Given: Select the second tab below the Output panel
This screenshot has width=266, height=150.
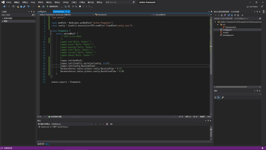Looking at the screenshot, I should pos(48,144).
